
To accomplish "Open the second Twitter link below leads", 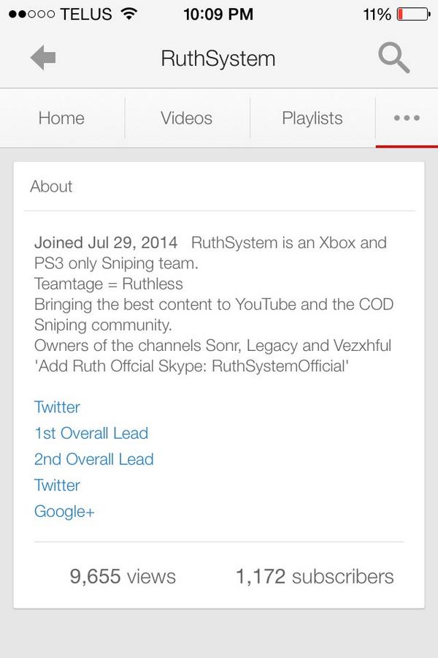I will tap(57, 485).
